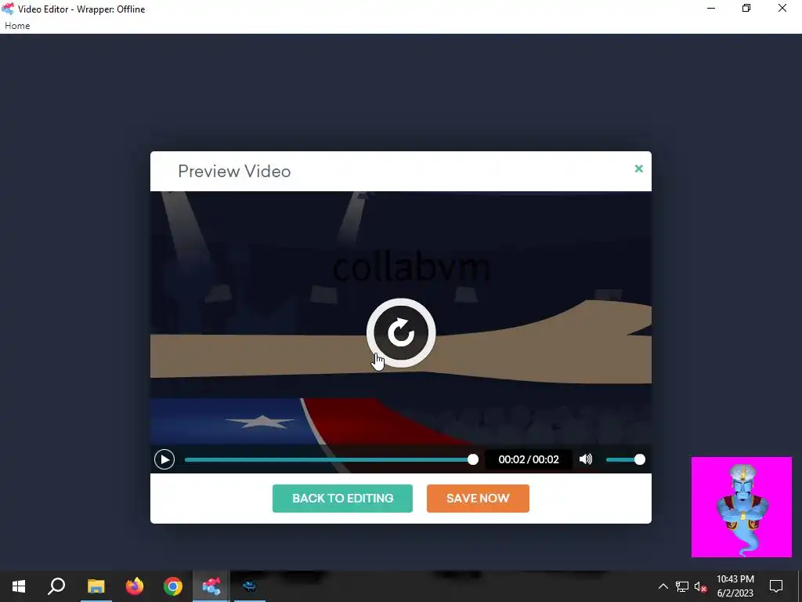Open network status tray icon
Image resolution: width=802 pixels, height=602 pixels.
(x=682, y=586)
